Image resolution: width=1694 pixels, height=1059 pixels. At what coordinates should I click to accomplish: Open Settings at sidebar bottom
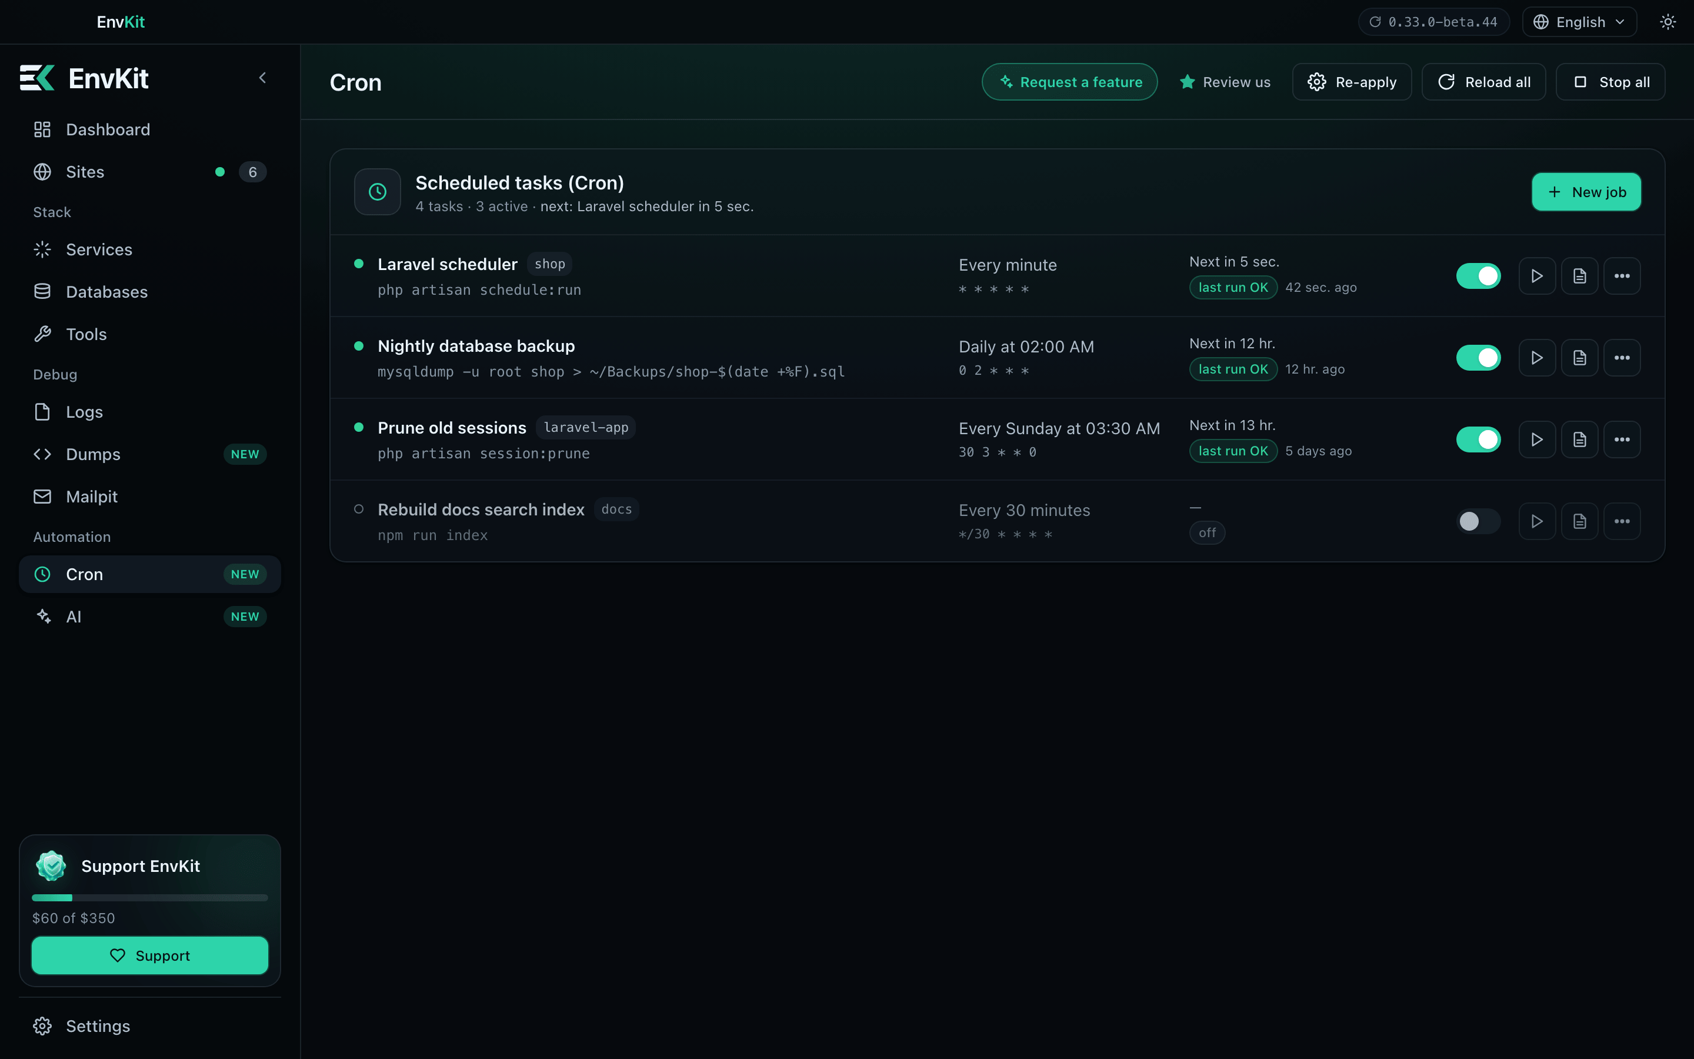(150, 1026)
